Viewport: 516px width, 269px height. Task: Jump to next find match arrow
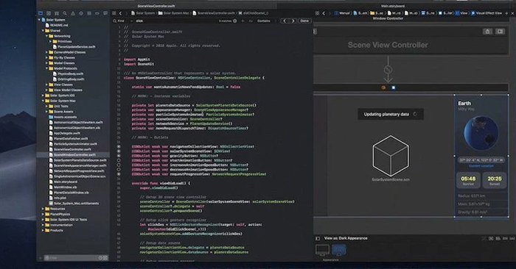[293, 21]
